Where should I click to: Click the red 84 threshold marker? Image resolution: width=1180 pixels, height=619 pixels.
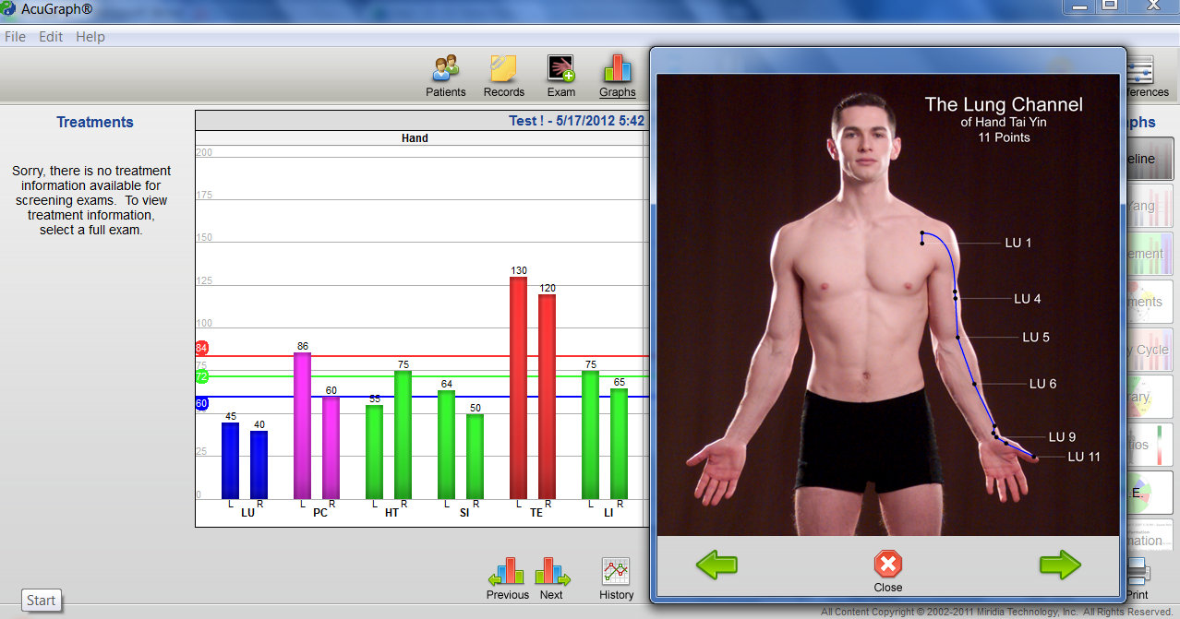pyautogui.click(x=201, y=348)
